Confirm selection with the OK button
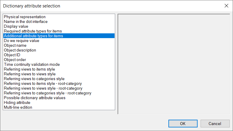The width and height of the screenshot is (233, 131). (x=183, y=124)
